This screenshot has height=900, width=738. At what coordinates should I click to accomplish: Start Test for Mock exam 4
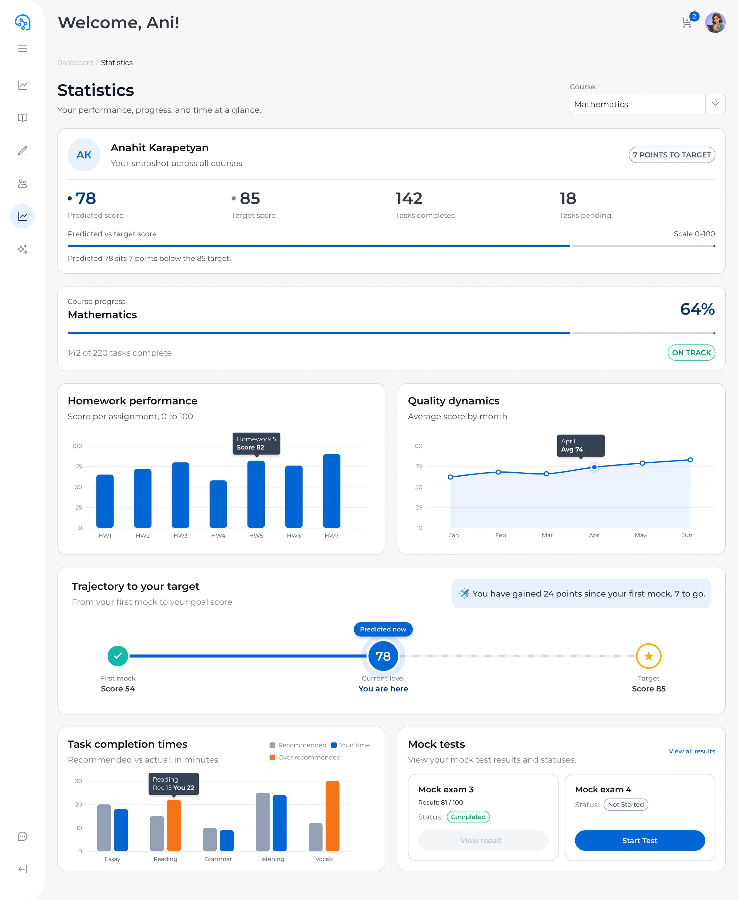pos(639,840)
